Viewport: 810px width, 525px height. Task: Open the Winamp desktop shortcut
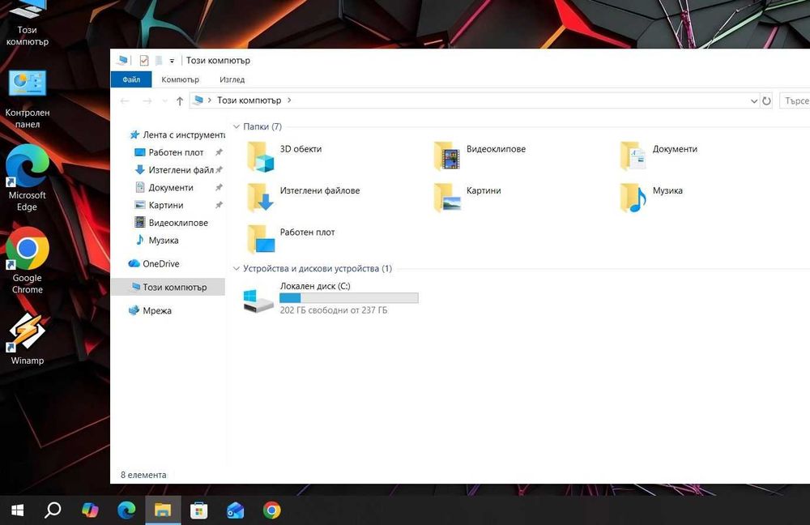[x=27, y=339]
